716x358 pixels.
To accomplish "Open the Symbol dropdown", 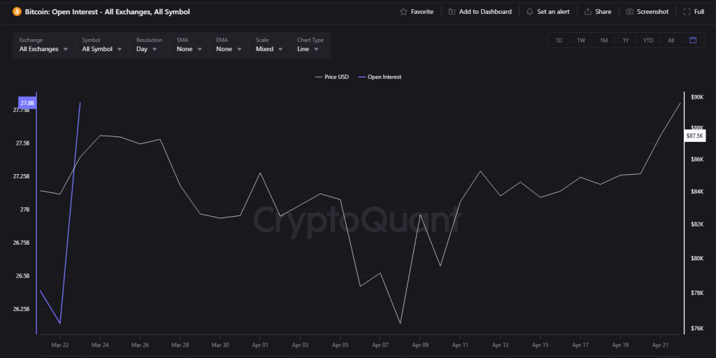I will (101, 49).
